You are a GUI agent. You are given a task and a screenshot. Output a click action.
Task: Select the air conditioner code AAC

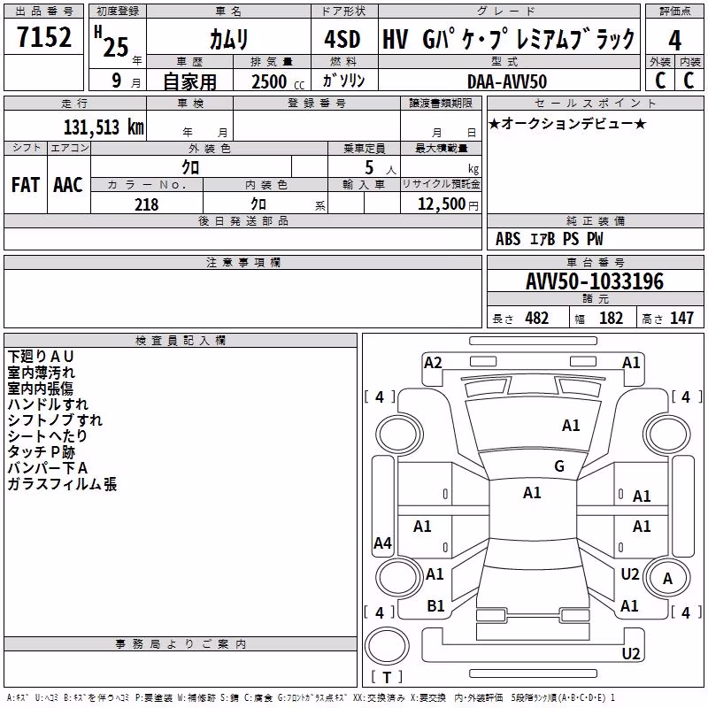(x=68, y=185)
